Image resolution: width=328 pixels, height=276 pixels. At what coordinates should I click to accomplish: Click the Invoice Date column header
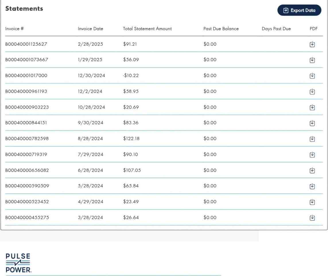click(90, 29)
